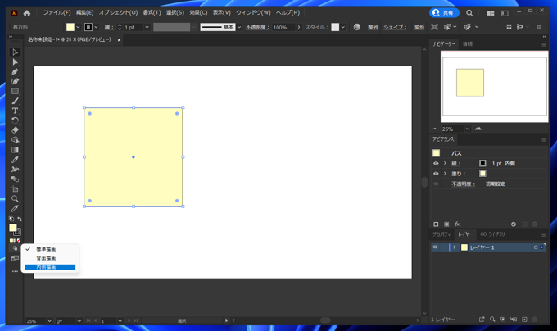Choose 内側描画 from drawing mode menu
557x331 pixels.
pyautogui.click(x=50, y=267)
